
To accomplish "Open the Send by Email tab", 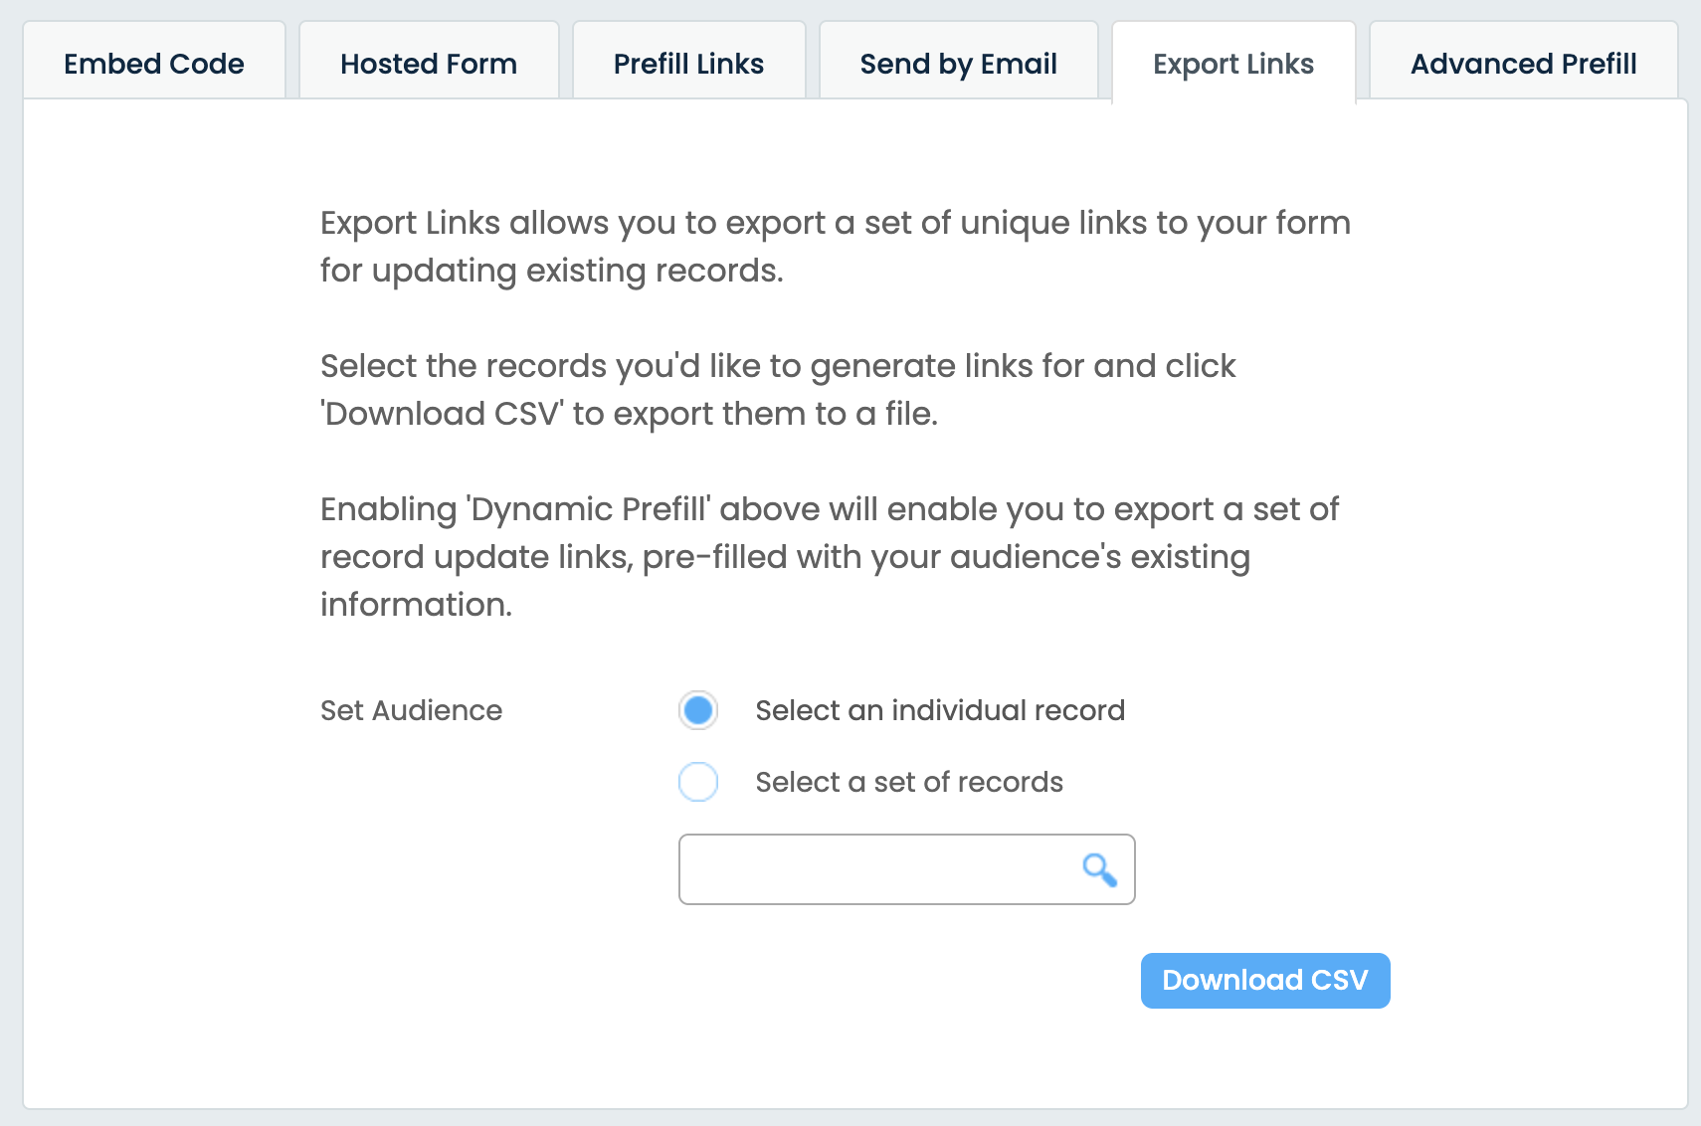I will [x=958, y=64].
